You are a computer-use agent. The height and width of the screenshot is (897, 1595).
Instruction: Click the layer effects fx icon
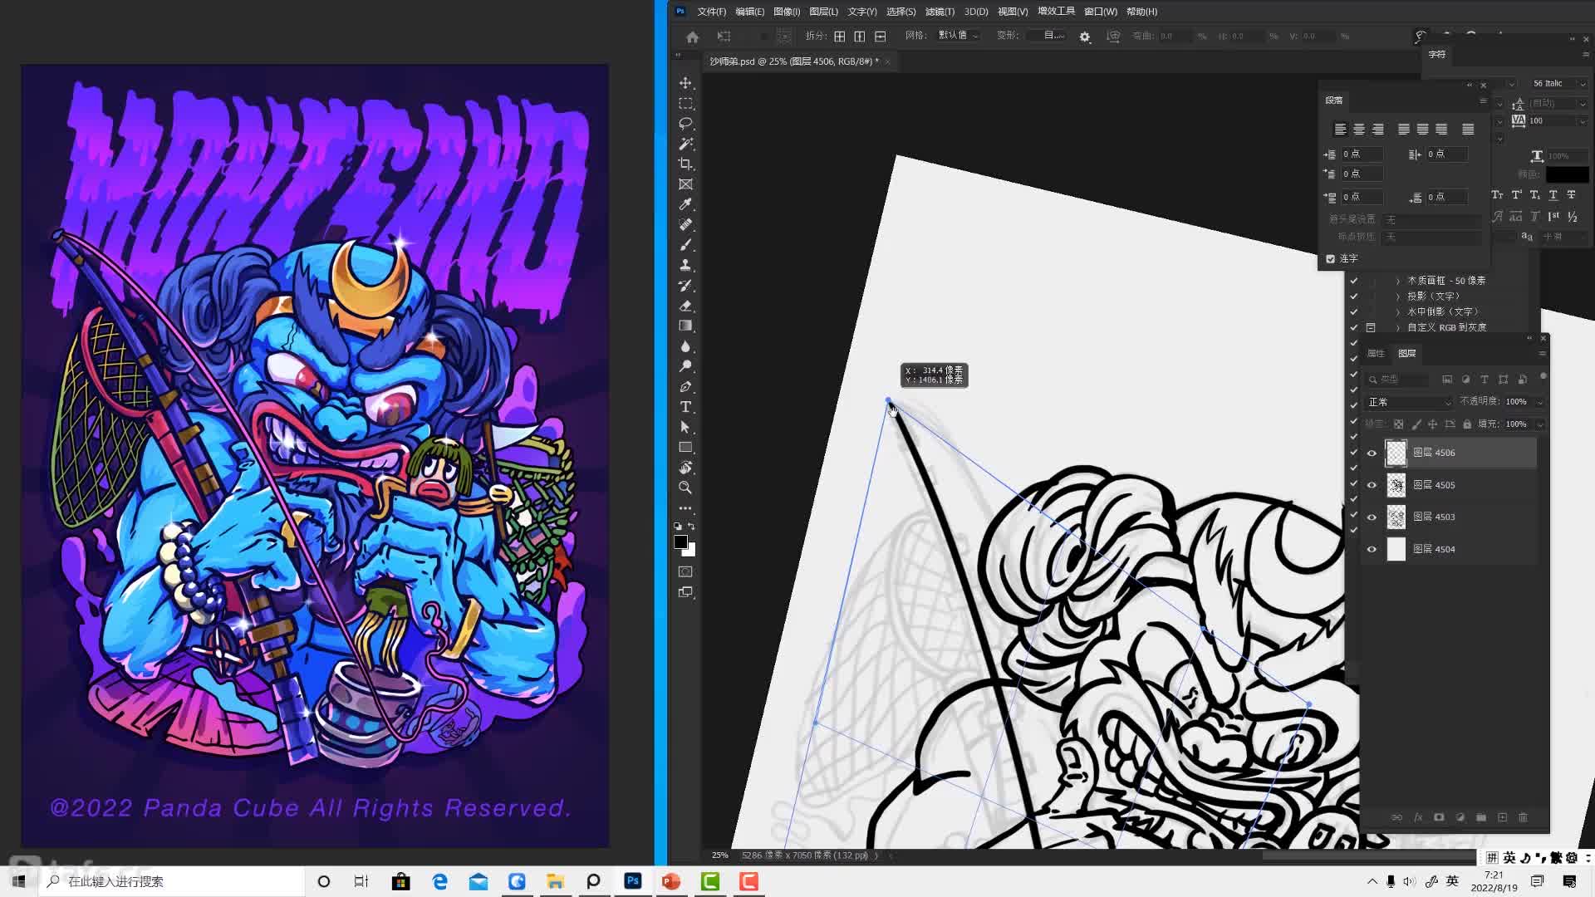coord(1418,817)
